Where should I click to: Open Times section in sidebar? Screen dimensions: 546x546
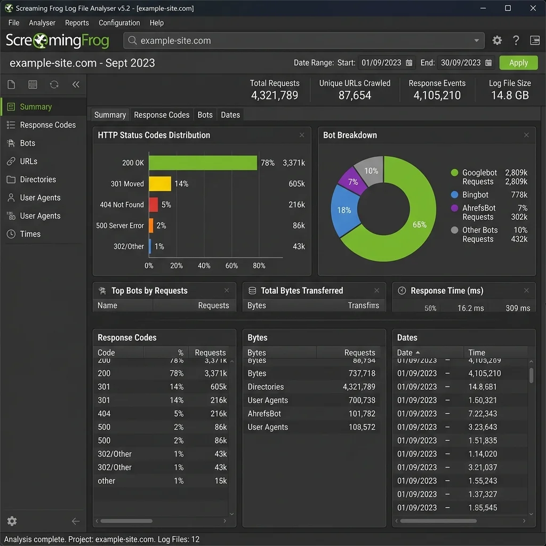pos(43,234)
